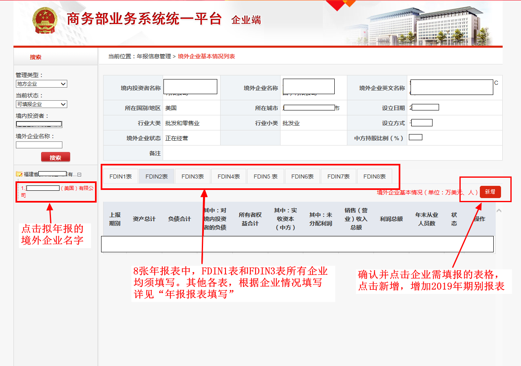This screenshot has width=521, height=366.
Task: Select the FDIN4表 tab
Action: (229, 176)
